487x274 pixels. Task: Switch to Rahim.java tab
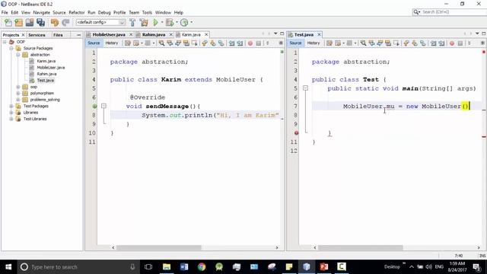click(154, 34)
